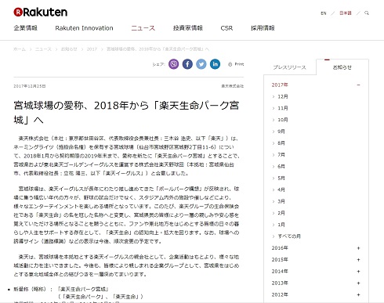Image resolution: width=384 pixels, height=303 pixels.
Task: Switch to the プレスリリース tab
Action: coord(289,67)
